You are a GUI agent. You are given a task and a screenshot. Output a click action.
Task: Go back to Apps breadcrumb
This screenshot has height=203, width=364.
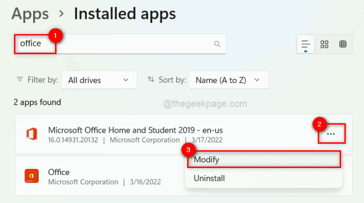tap(30, 14)
